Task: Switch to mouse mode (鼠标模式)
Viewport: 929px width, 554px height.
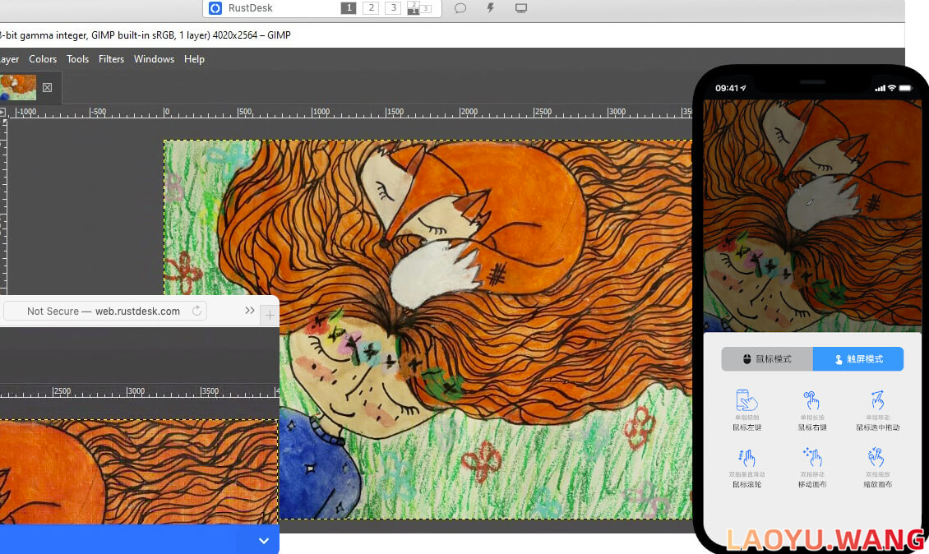Action: pos(767,359)
